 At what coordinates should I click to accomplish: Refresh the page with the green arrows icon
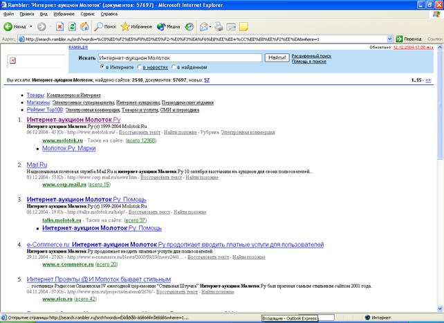pyautogui.click(x=73, y=27)
